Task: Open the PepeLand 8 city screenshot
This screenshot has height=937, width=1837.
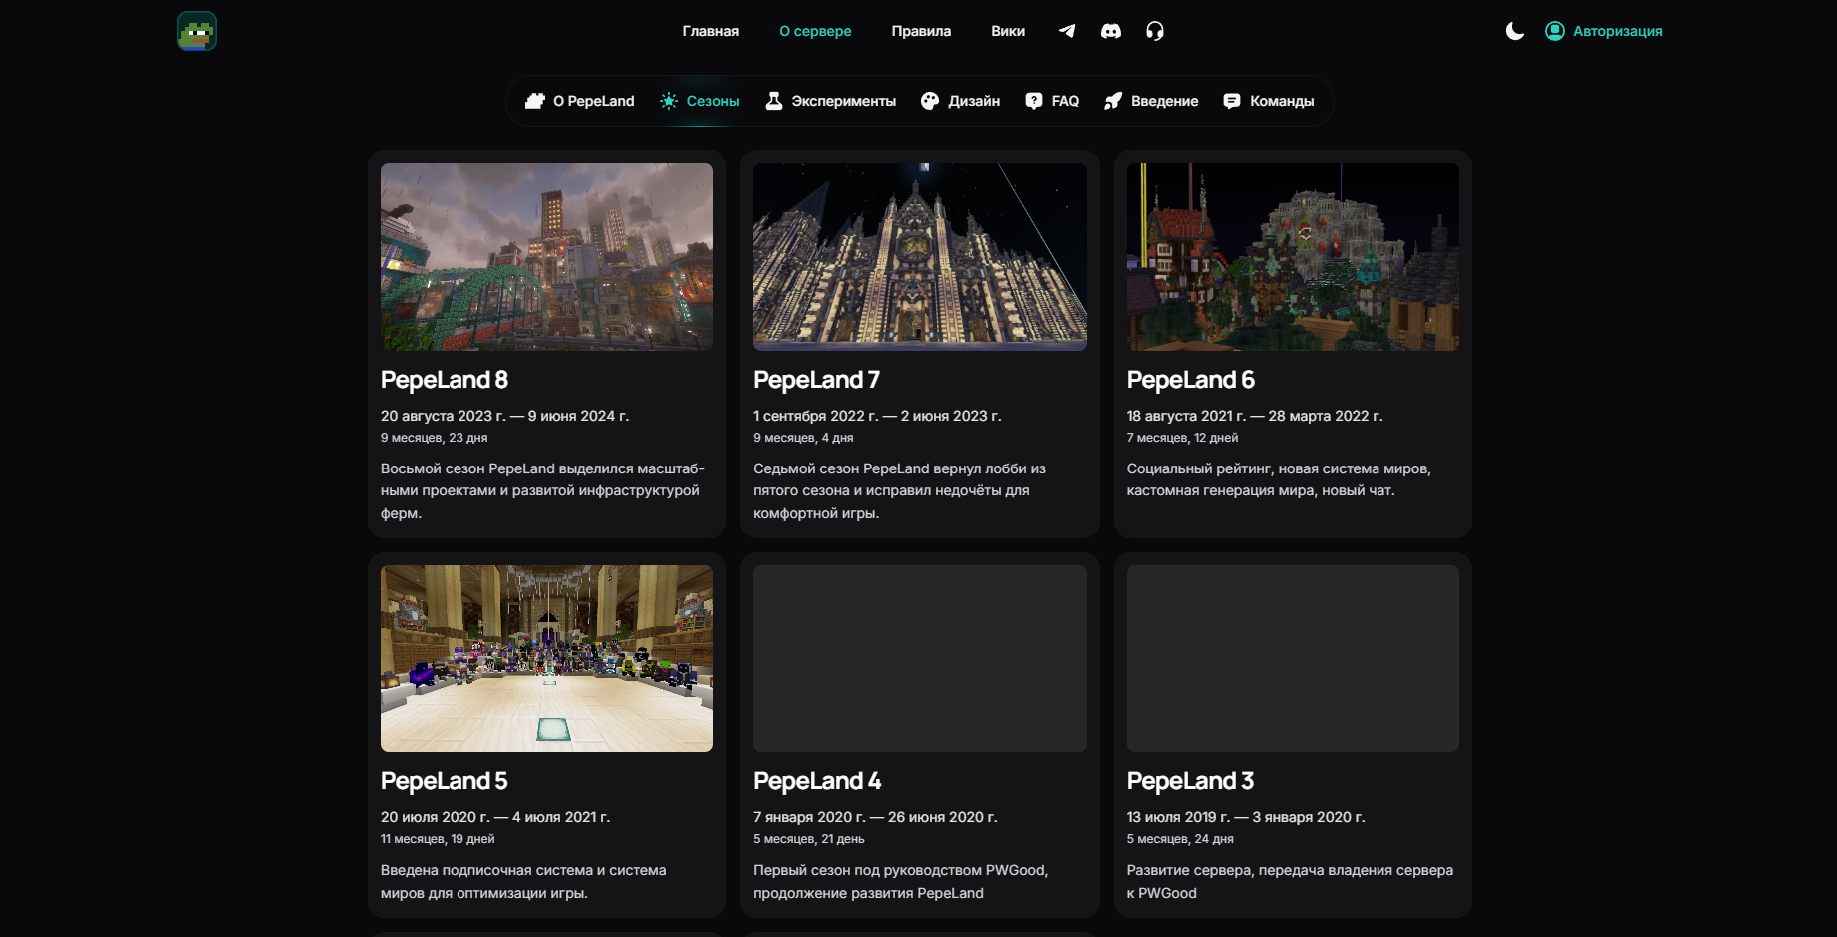Action: point(546,257)
